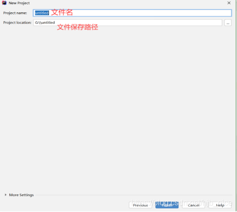Image resolution: width=237 pixels, height=212 pixels.
Task: Click the More Settings label text
Action: point(21,195)
